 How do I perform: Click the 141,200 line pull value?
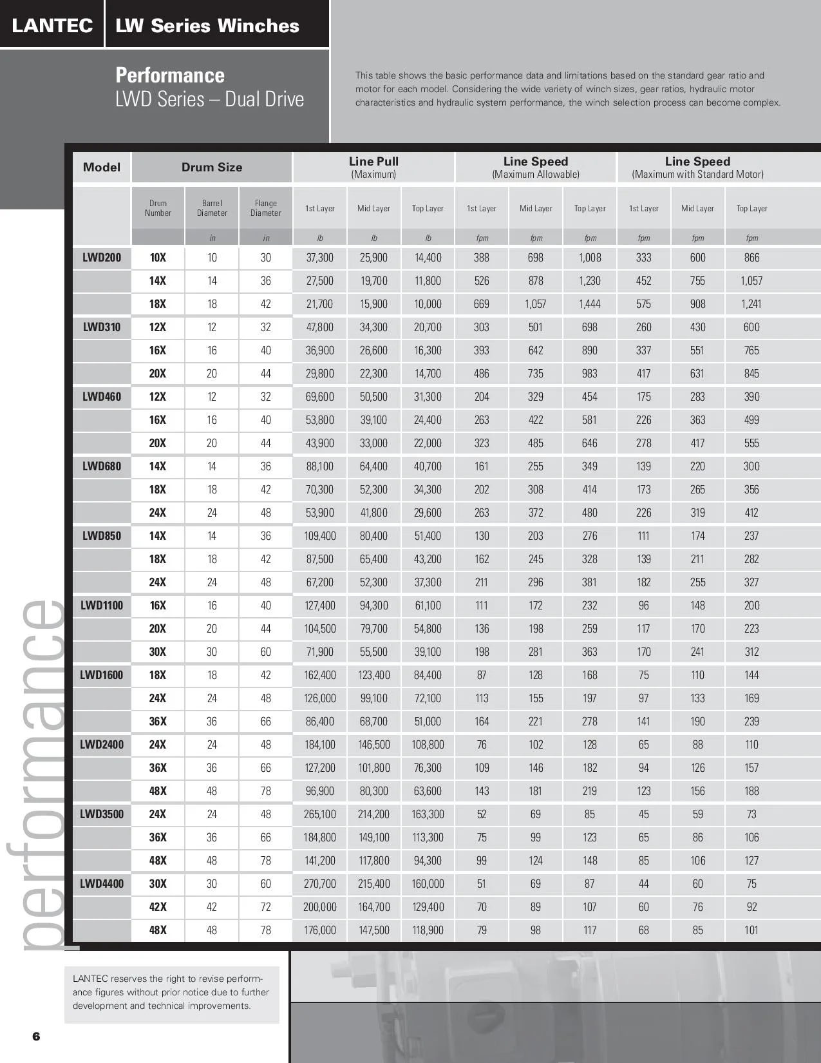click(320, 861)
